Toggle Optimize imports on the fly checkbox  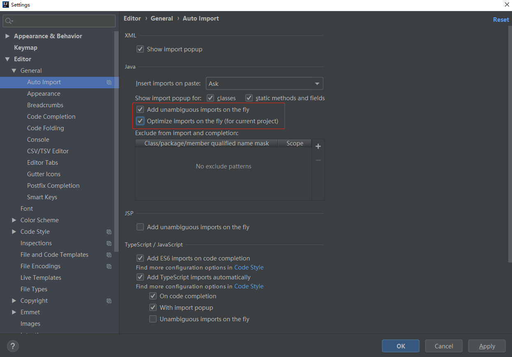[x=140, y=121]
